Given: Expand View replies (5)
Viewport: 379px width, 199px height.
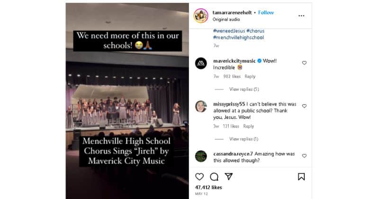Looking at the screenshot, I should point(244,89).
